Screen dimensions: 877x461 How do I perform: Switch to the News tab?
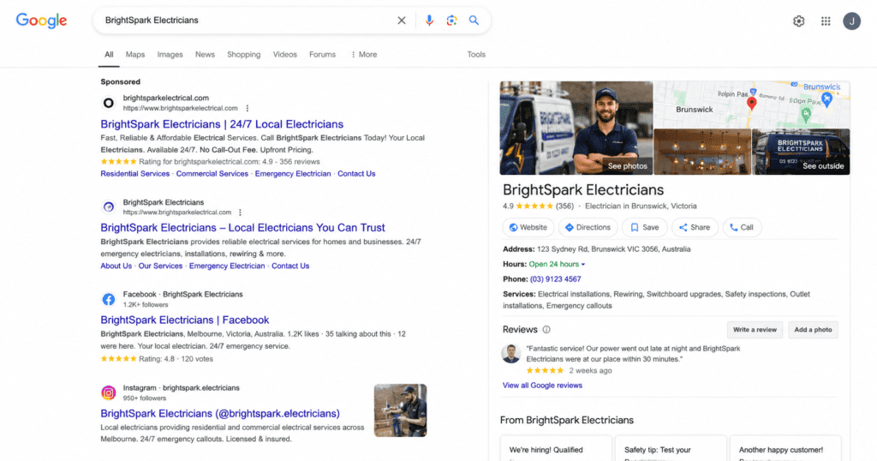pos(205,54)
